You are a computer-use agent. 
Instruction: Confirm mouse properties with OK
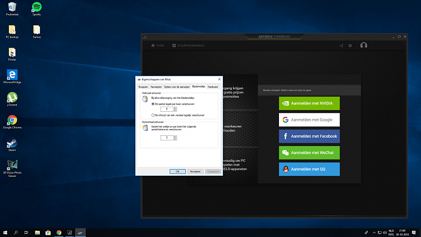[177, 171]
